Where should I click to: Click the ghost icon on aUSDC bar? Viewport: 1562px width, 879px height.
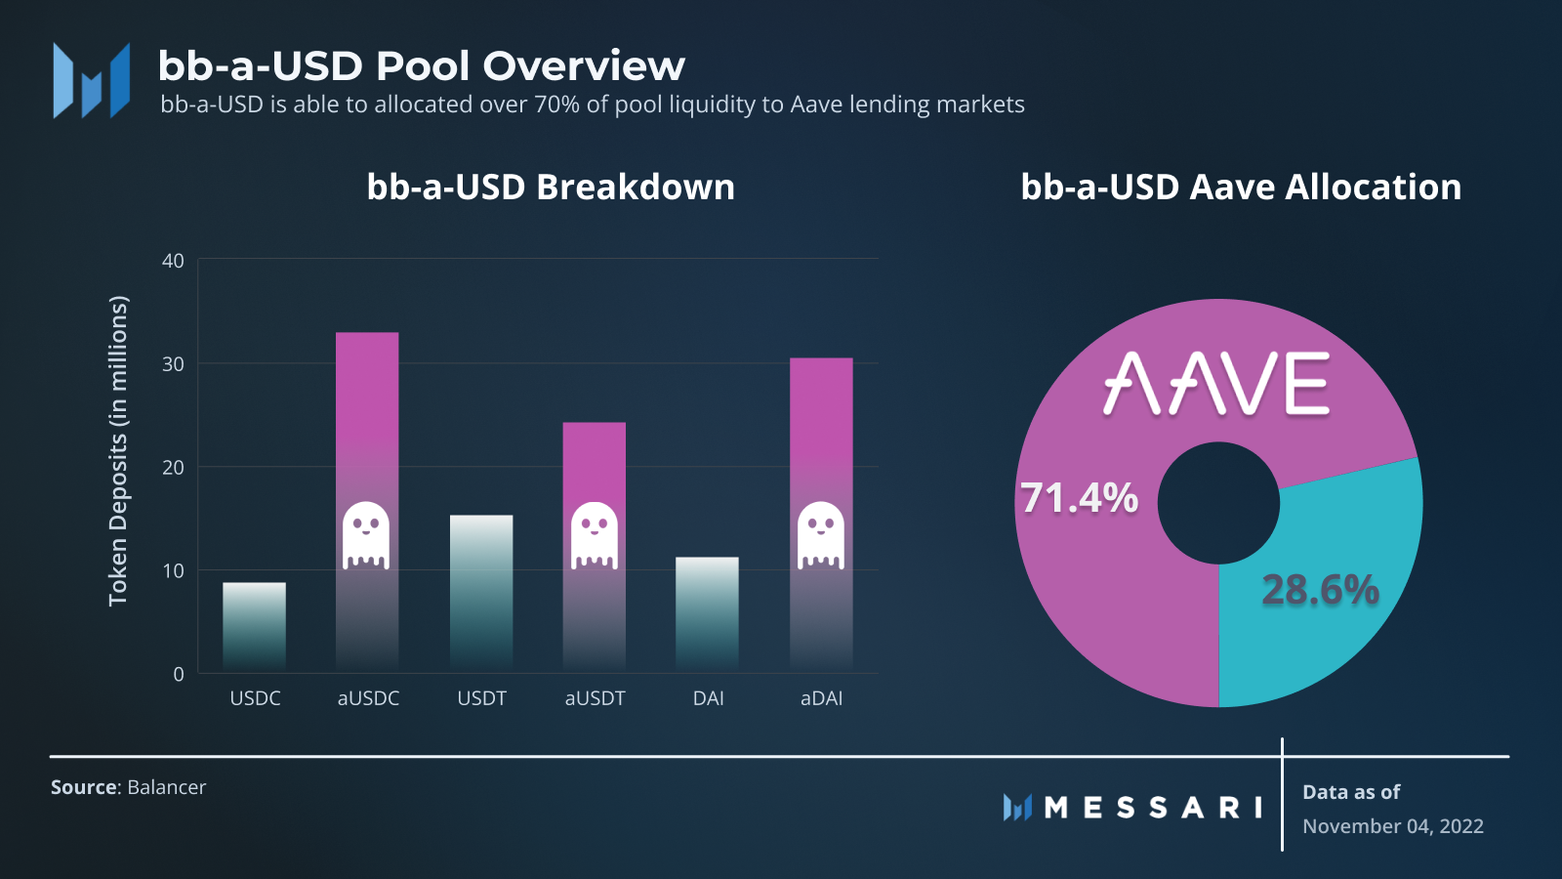click(x=366, y=535)
